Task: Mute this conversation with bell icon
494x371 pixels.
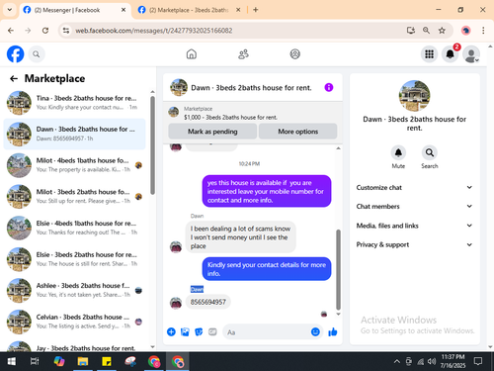Action: [x=398, y=152]
